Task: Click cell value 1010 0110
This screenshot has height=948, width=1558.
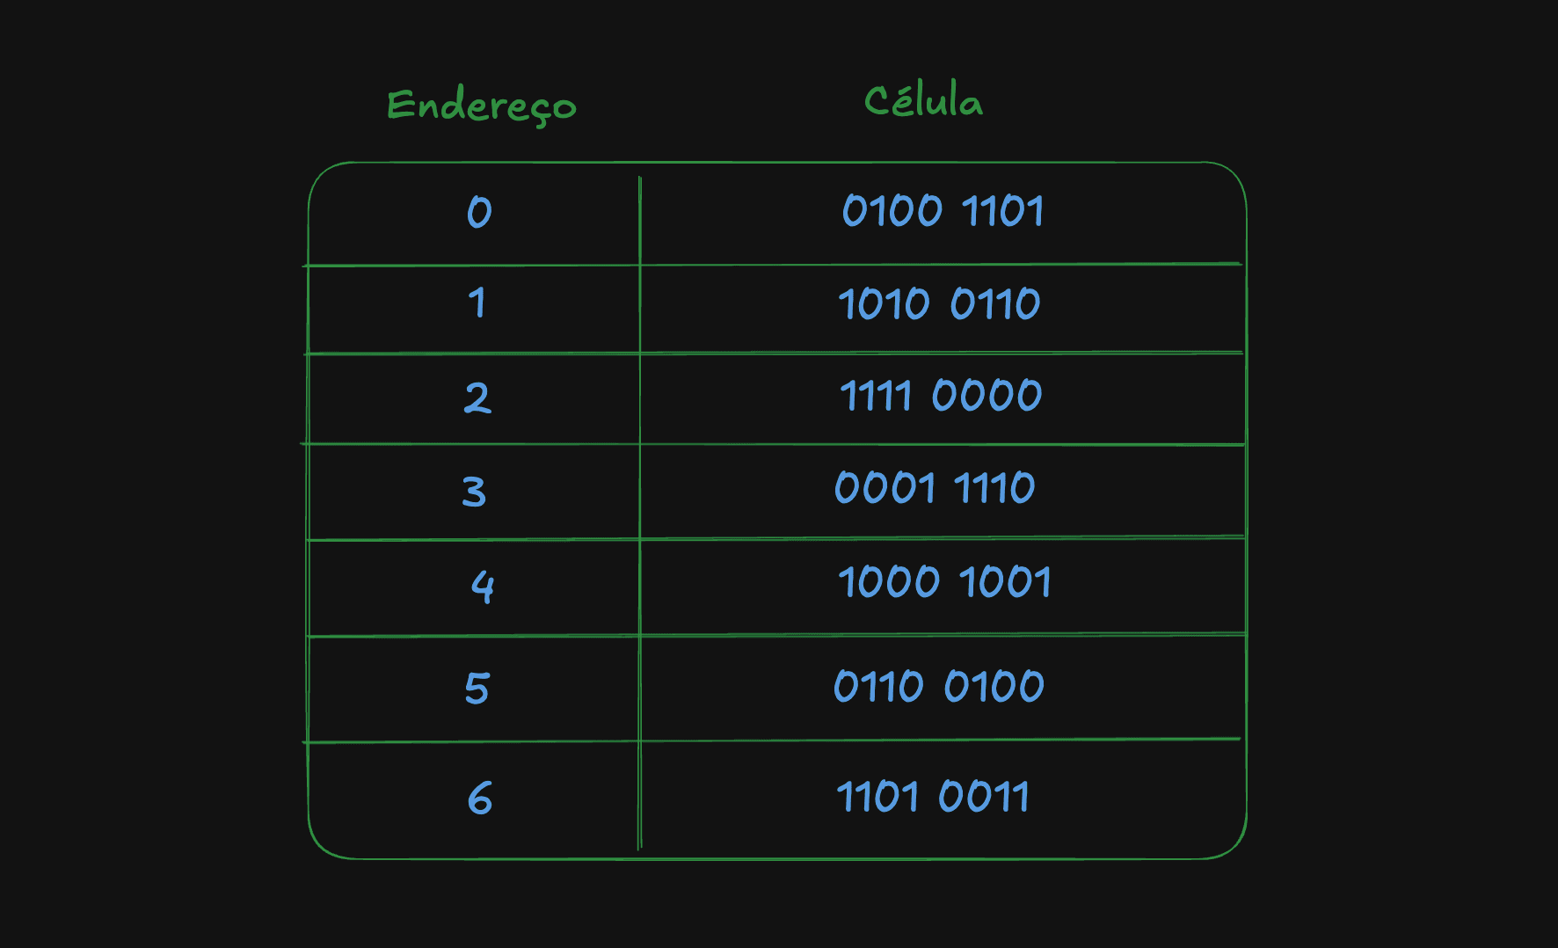Action: click(939, 304)
